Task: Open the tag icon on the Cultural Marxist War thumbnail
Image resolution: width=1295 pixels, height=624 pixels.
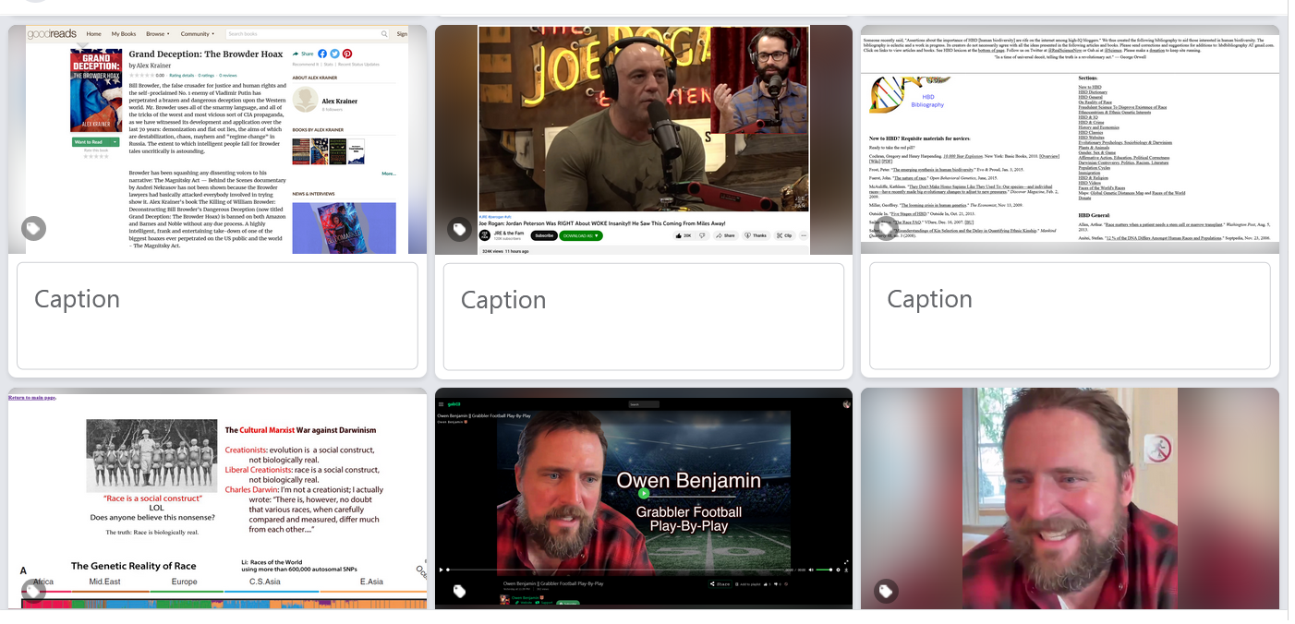Action: pyautogui.click(x=34, y=591)
